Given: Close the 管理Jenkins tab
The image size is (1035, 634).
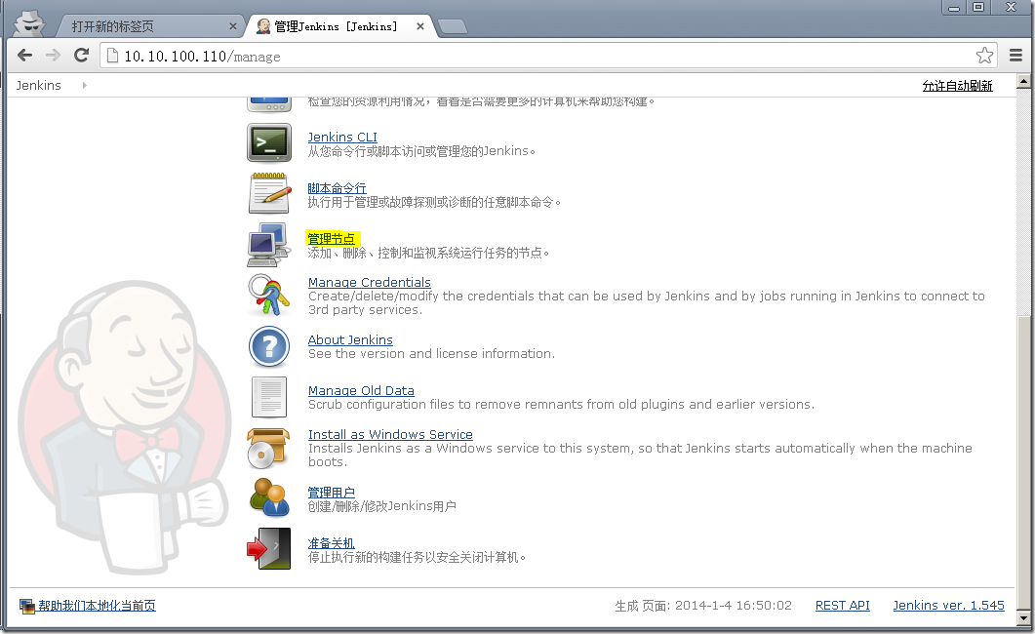Looking at the screenshot, I should (420, 26).
